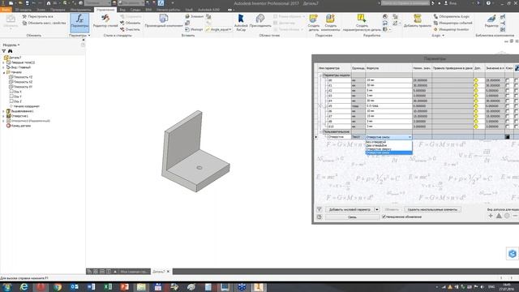Open the Файл application tab
The height and width of the screenshot is (292, 519).
(6, 10)
